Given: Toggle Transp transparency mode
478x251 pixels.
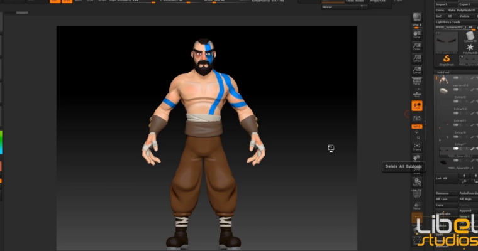Looking at the screenshot, I should pyautogui.click(x=417, y=206).
